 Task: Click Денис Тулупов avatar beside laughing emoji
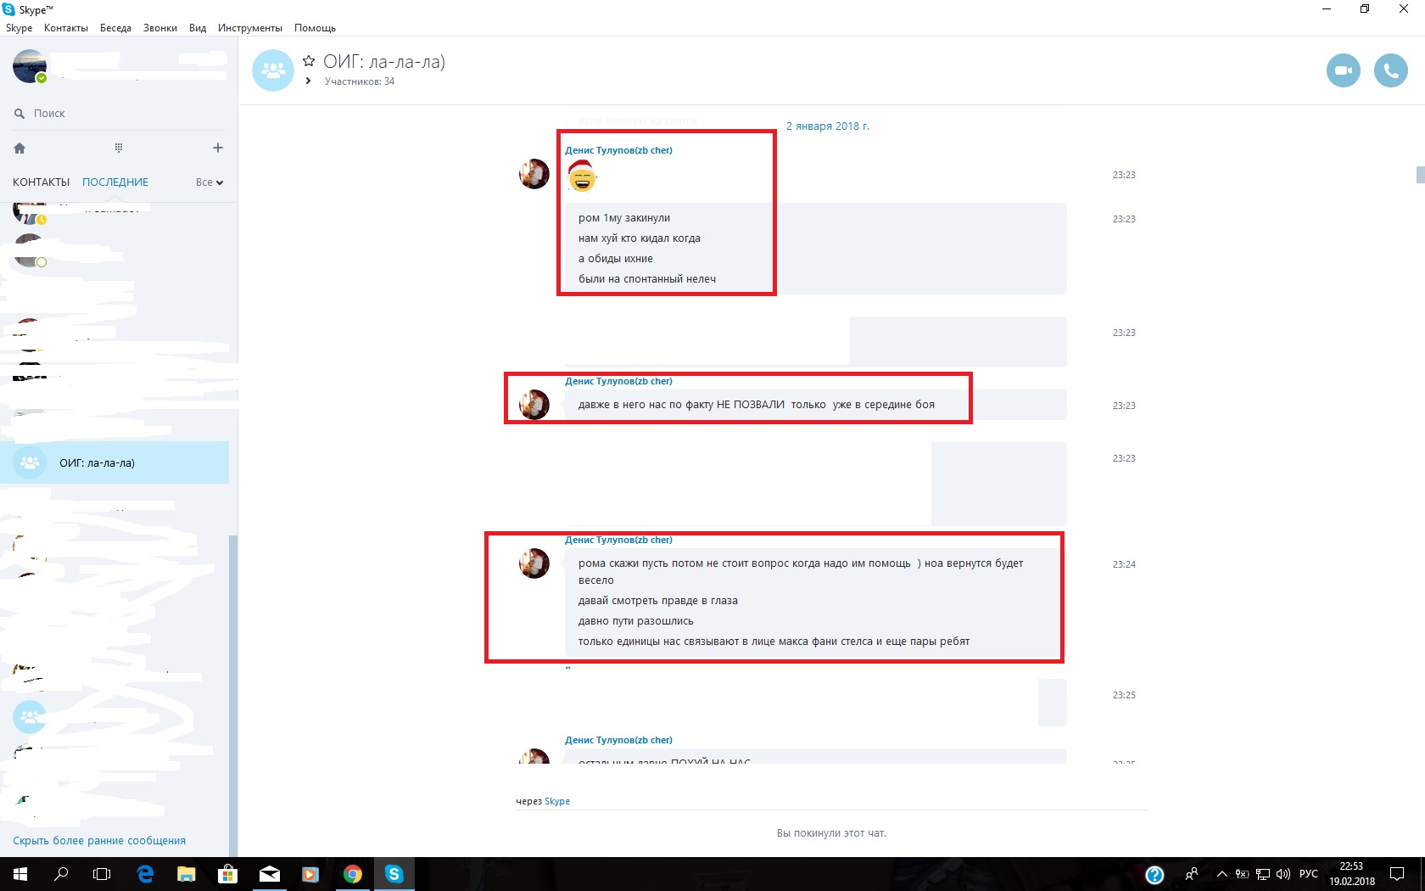click(x=534, y=174)
